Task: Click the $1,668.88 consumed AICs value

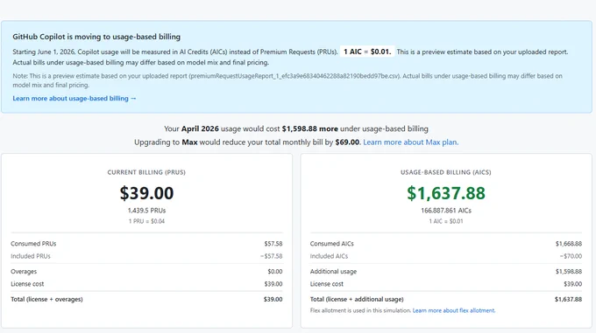Action: (569, 244)
